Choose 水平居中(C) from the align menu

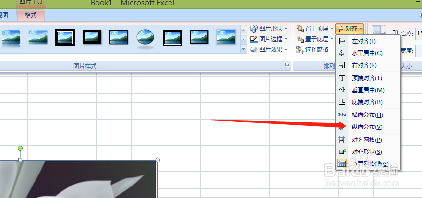(368, 53)
